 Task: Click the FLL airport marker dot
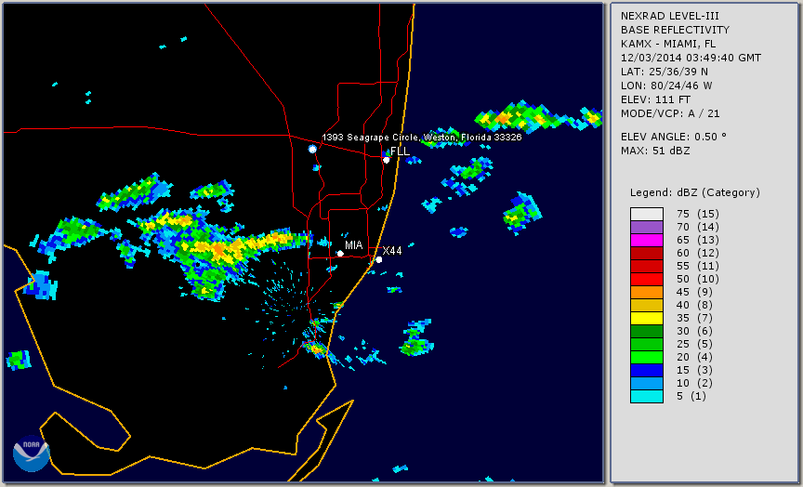pos(386,160)
